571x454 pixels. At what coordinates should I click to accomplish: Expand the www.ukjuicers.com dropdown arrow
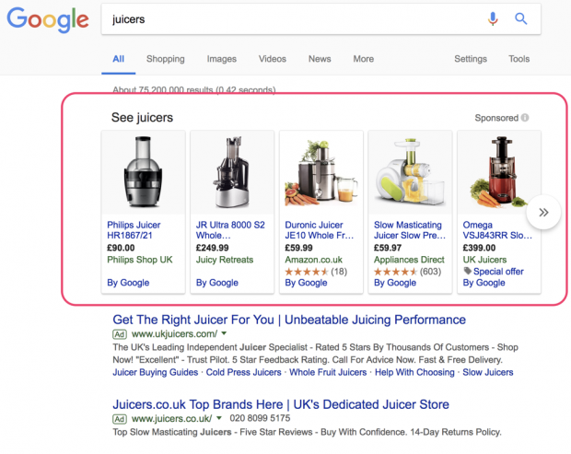(224, 333)
